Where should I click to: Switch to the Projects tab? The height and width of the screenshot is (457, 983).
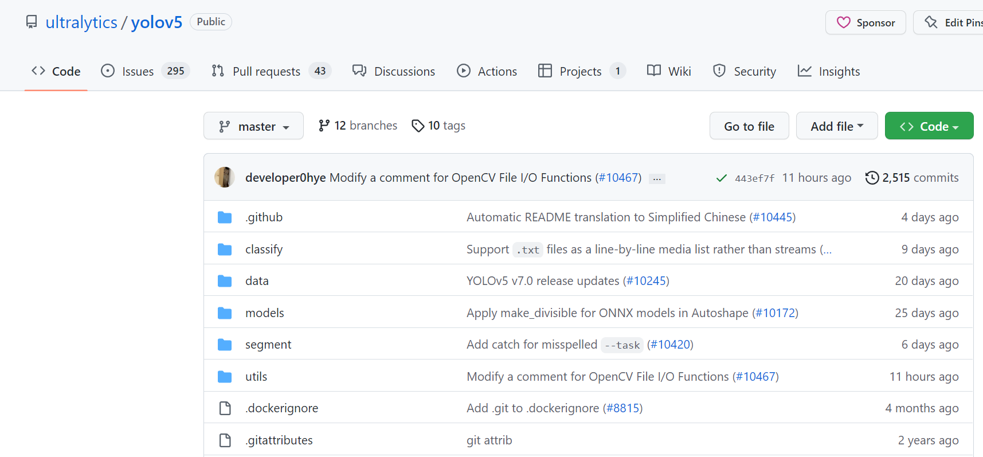(582, 71)
